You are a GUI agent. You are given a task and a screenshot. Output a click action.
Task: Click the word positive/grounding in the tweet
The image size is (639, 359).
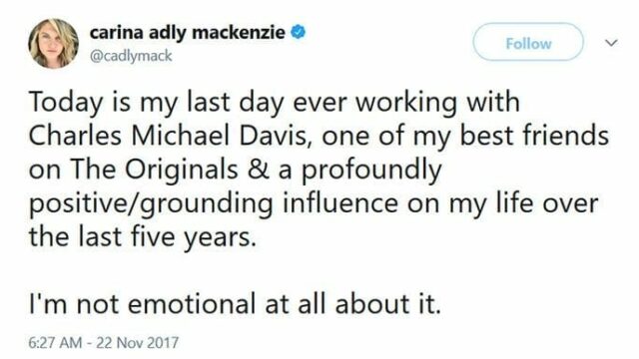151,203
